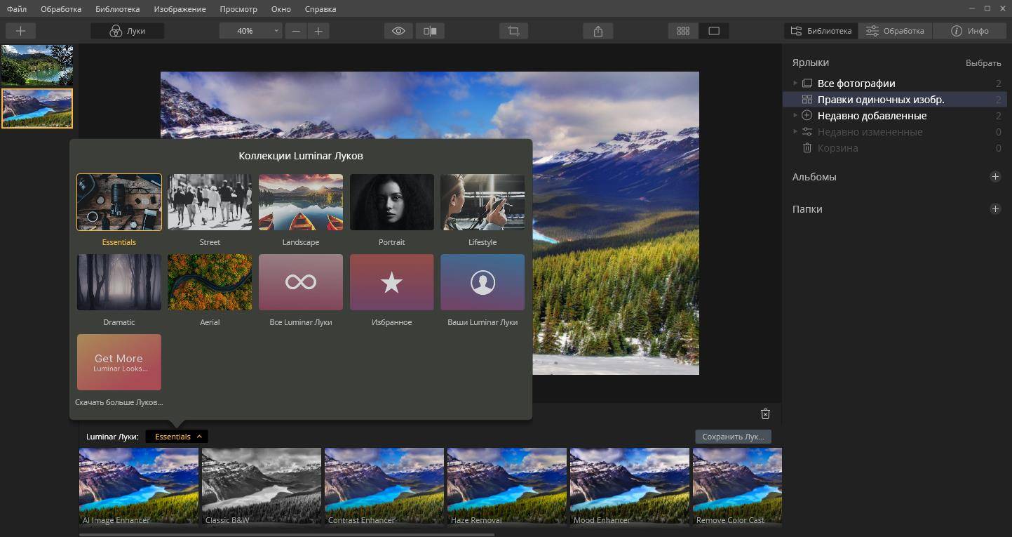Image resolution: width=1012 pixels, height=537 pixels.
Task: Click Скачать больше Луков link text
Action: 119,402
